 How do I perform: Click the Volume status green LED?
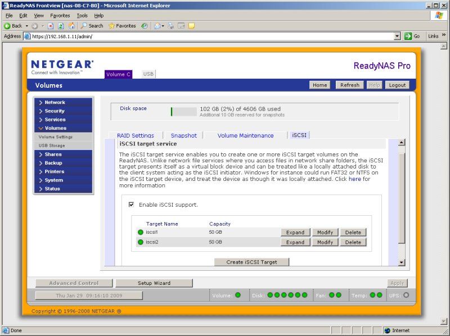pos(238,295)
